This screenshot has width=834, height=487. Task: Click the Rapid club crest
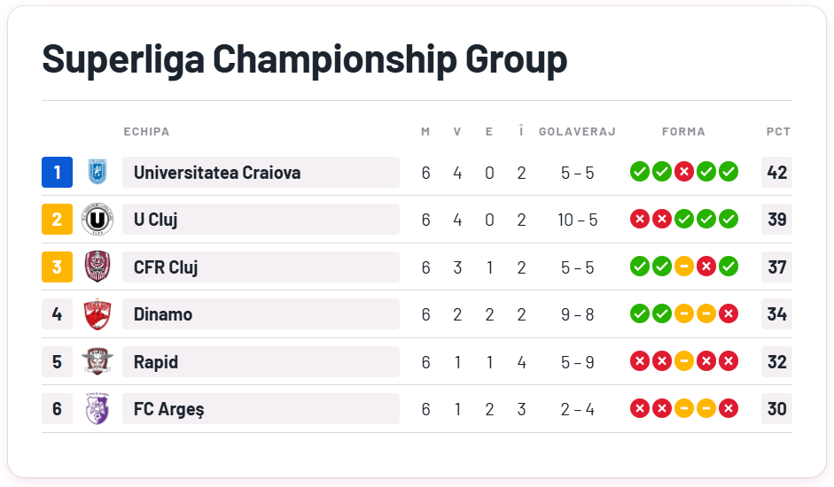97,361
